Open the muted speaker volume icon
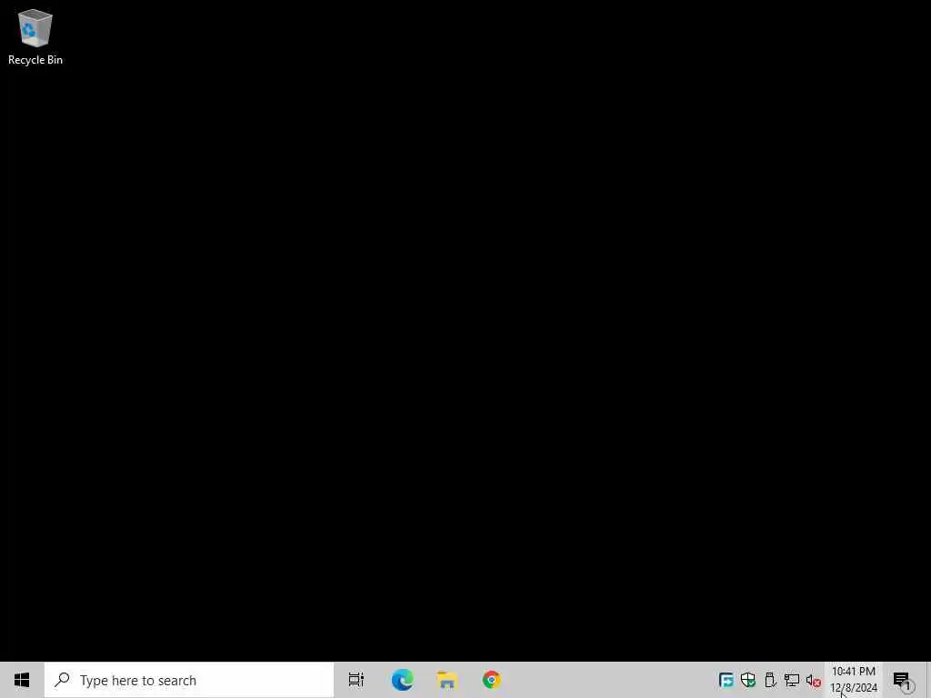The height and width of the screenshot is (698, 931). coord(814,681)
